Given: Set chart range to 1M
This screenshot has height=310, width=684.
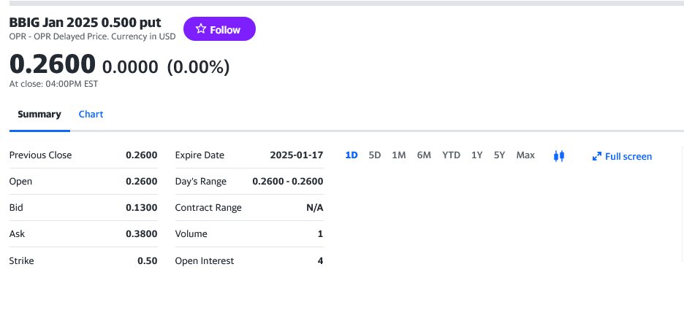Looking at the screenshot, I should pyautogui.click(x=399, y=155).
